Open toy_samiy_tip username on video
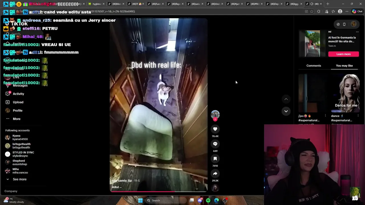Image resolution: width=365 pixels, height=205 pixels. click(x=122, y=181)
